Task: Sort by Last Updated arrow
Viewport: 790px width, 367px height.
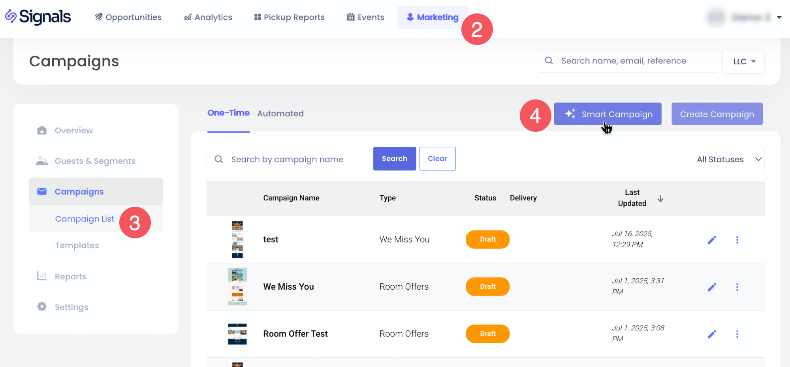Action: 660,198
